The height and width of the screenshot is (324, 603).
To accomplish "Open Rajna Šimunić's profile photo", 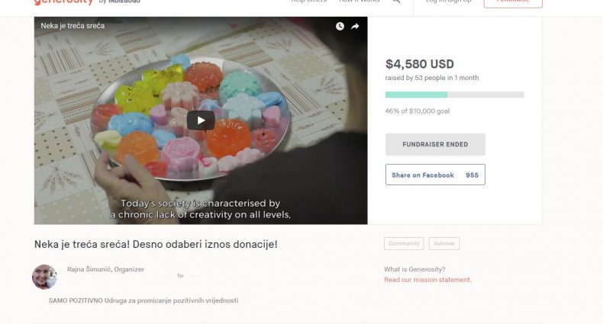I will pyautogui.click(x=44, y=277).
